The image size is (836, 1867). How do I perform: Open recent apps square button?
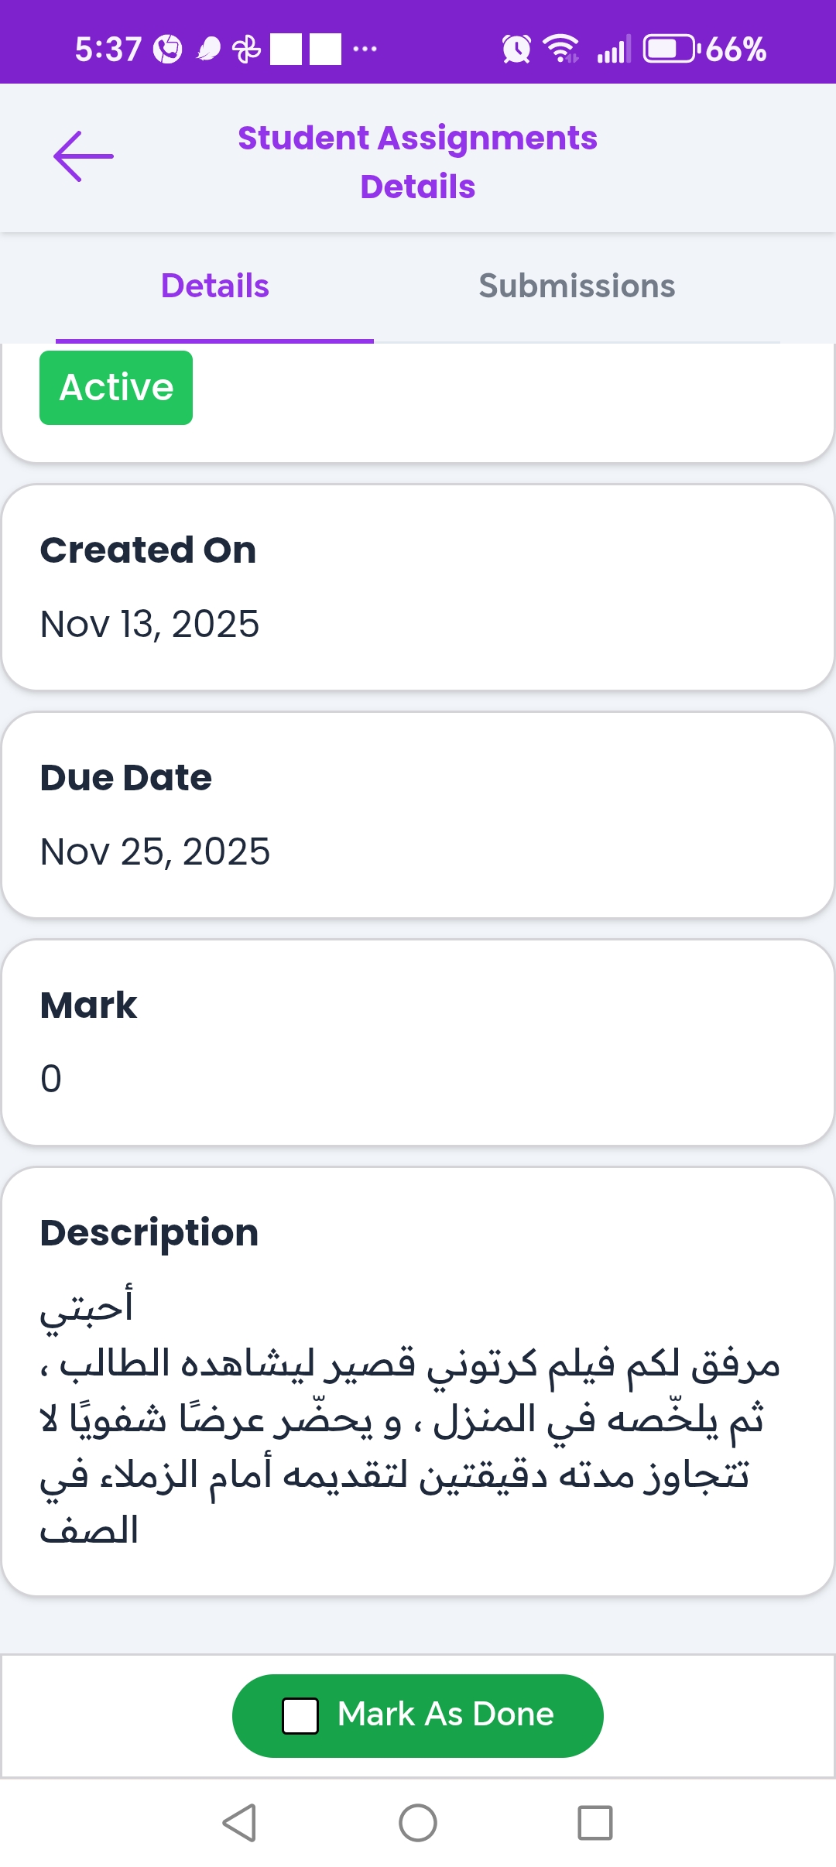click(594, 1822)
